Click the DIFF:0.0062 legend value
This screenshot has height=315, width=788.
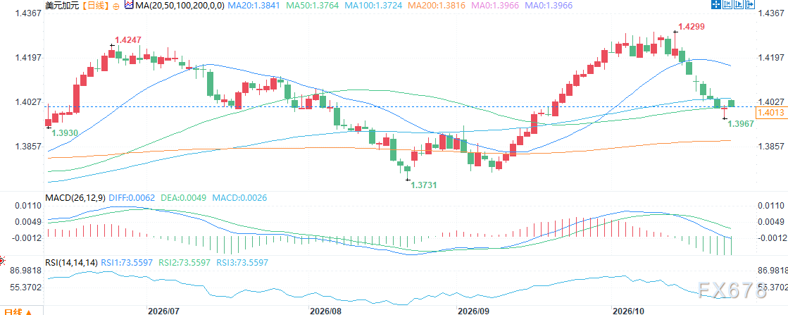coord(132,198)
